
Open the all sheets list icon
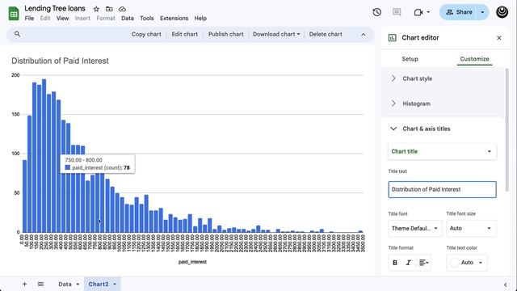tap(40, 284)
